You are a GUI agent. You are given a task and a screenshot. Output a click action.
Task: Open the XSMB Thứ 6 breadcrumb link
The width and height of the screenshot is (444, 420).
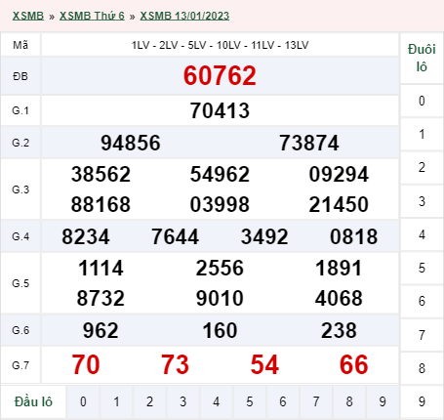click(92, 16)
